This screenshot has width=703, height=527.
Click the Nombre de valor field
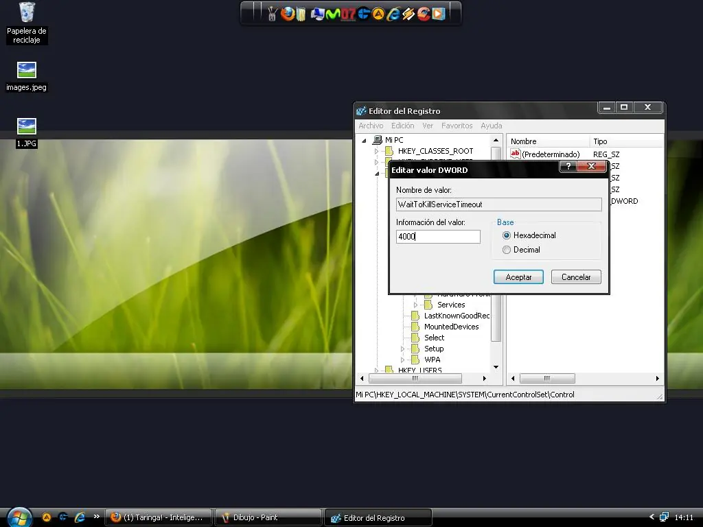point(498,204)
